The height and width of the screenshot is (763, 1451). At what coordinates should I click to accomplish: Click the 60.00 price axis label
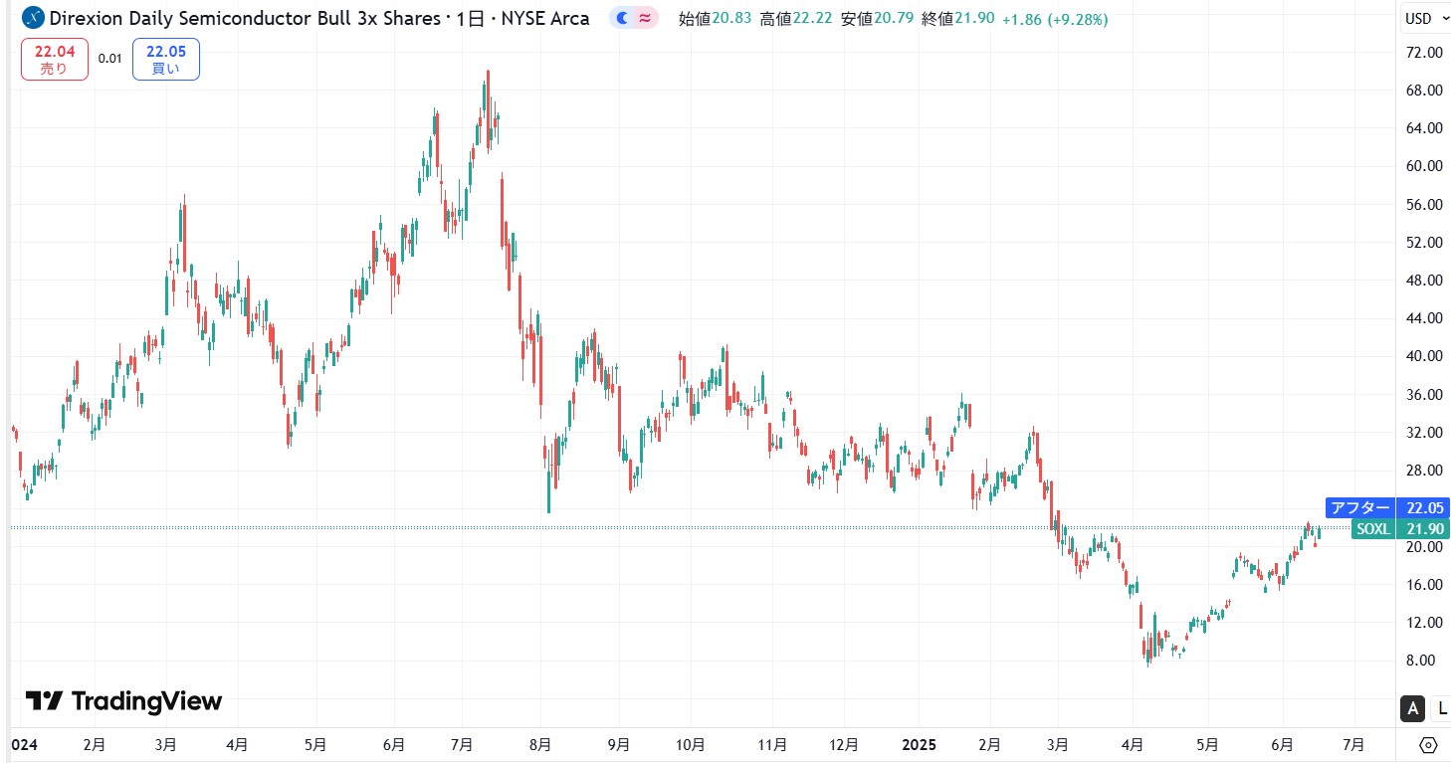click(1422, 166)
